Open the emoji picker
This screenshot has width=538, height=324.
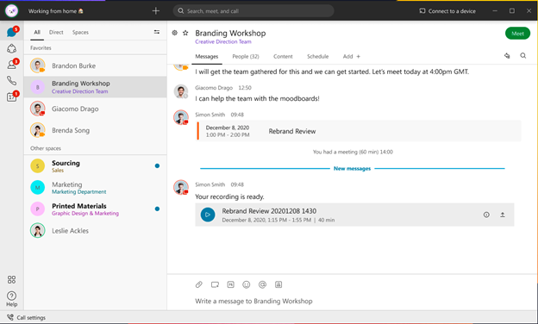[247, 284]
